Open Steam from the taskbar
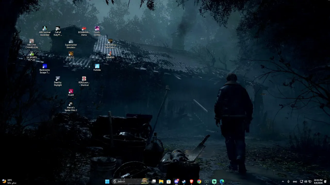The height and width of the screenshot is (185, 330). [x=184, y=181]
